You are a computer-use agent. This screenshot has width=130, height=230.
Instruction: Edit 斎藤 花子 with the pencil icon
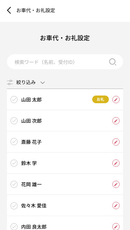[x=116, y=142]
